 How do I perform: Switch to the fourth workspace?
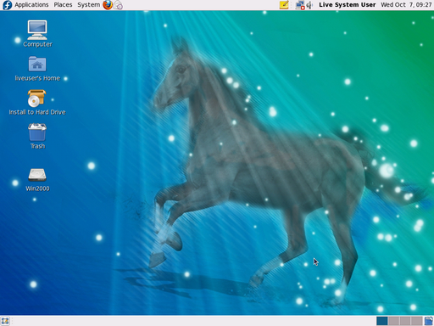[416, 321]
